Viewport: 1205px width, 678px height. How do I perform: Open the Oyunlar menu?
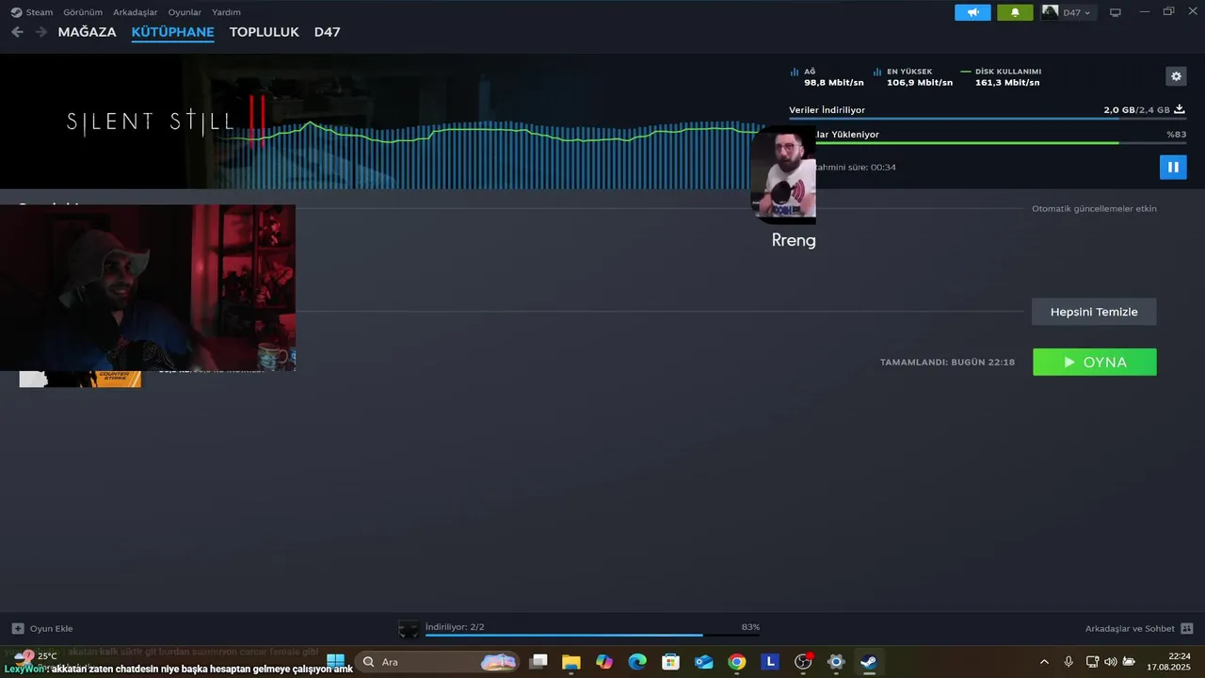(x=185, y=12)
